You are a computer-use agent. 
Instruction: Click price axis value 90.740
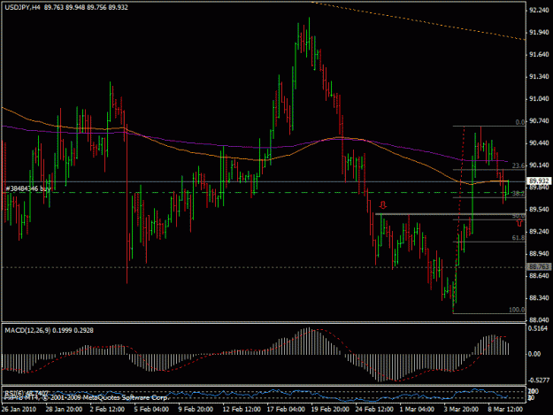(x=539, y=121)
